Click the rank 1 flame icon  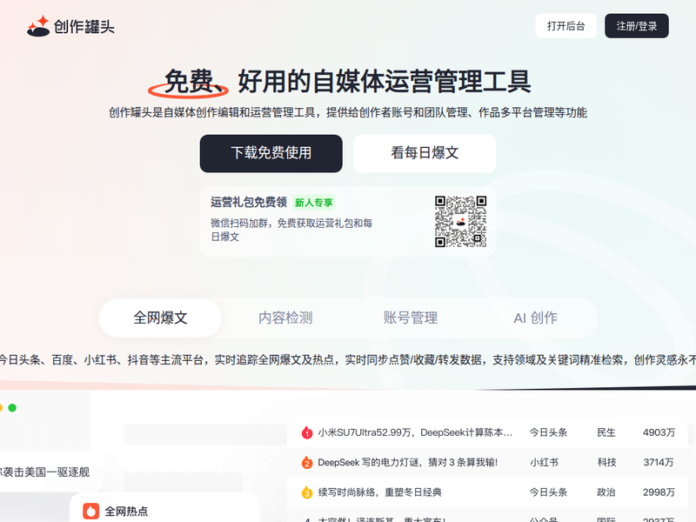(307, 432)
